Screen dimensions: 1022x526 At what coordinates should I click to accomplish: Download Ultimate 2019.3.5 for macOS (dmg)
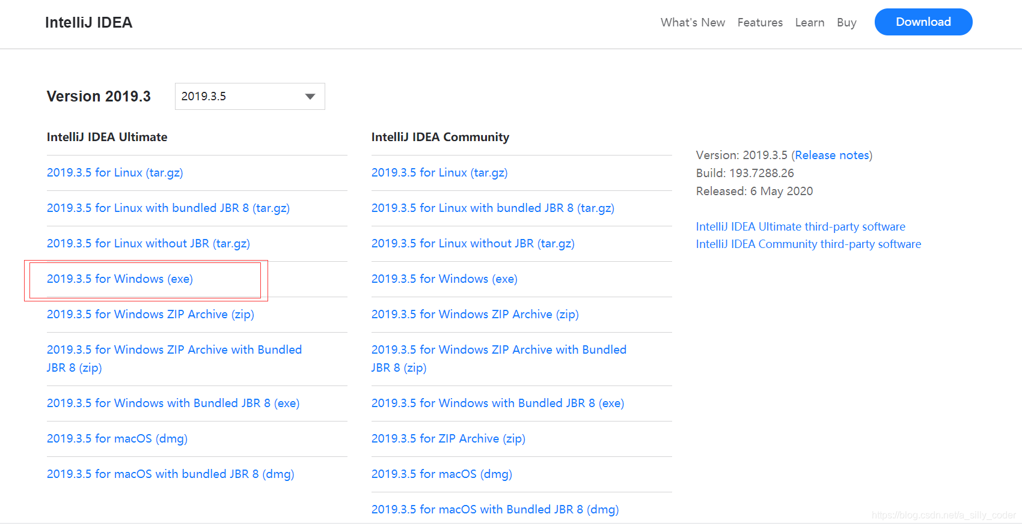pos(117,438)
